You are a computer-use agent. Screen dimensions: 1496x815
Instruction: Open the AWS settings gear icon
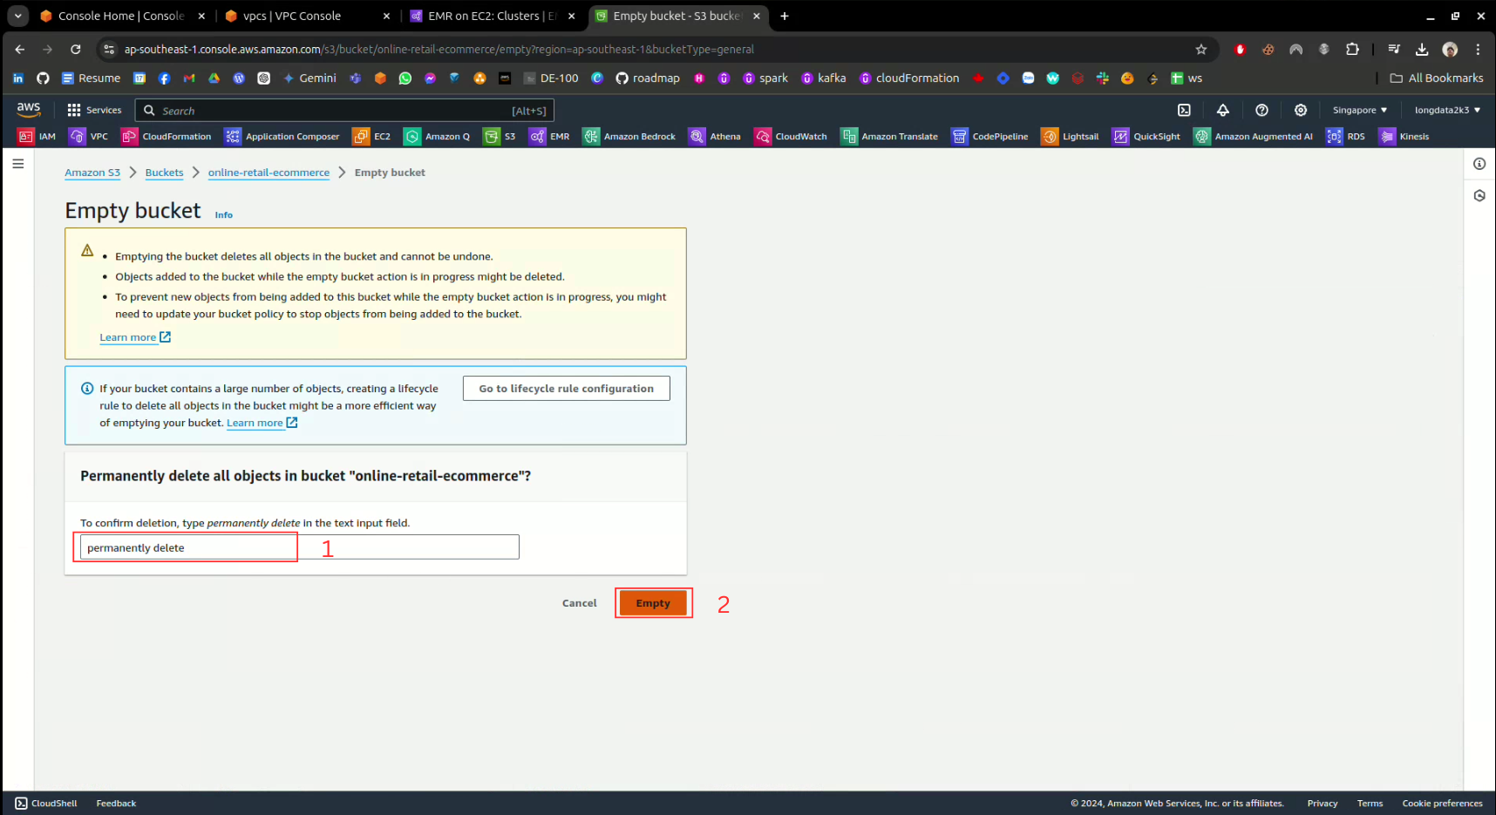[x=1300, y=110]
